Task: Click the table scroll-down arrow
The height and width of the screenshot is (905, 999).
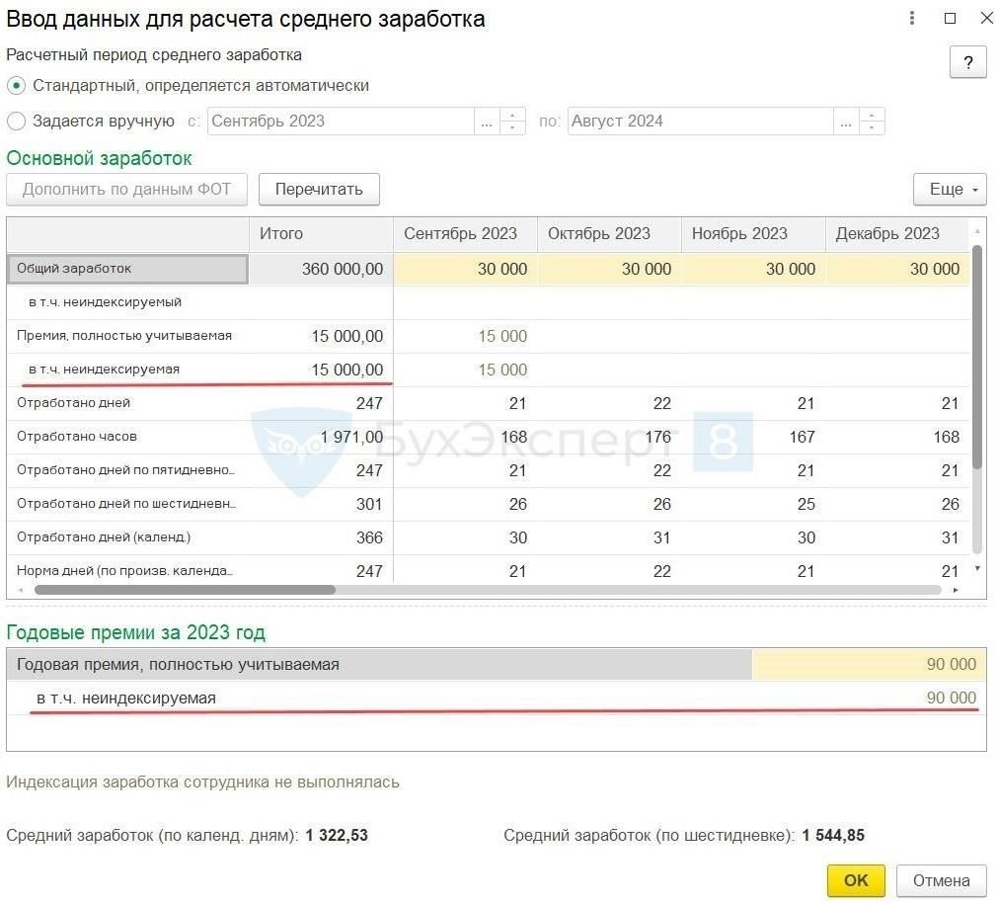Action: tap(977, 568)
